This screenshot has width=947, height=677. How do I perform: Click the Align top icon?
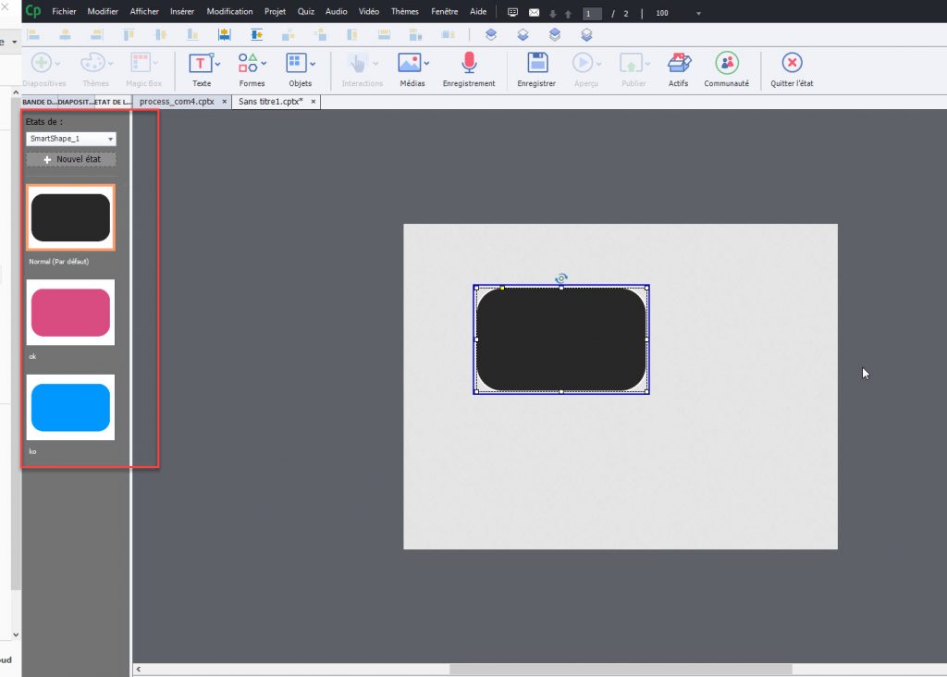(x=129, y=35)
